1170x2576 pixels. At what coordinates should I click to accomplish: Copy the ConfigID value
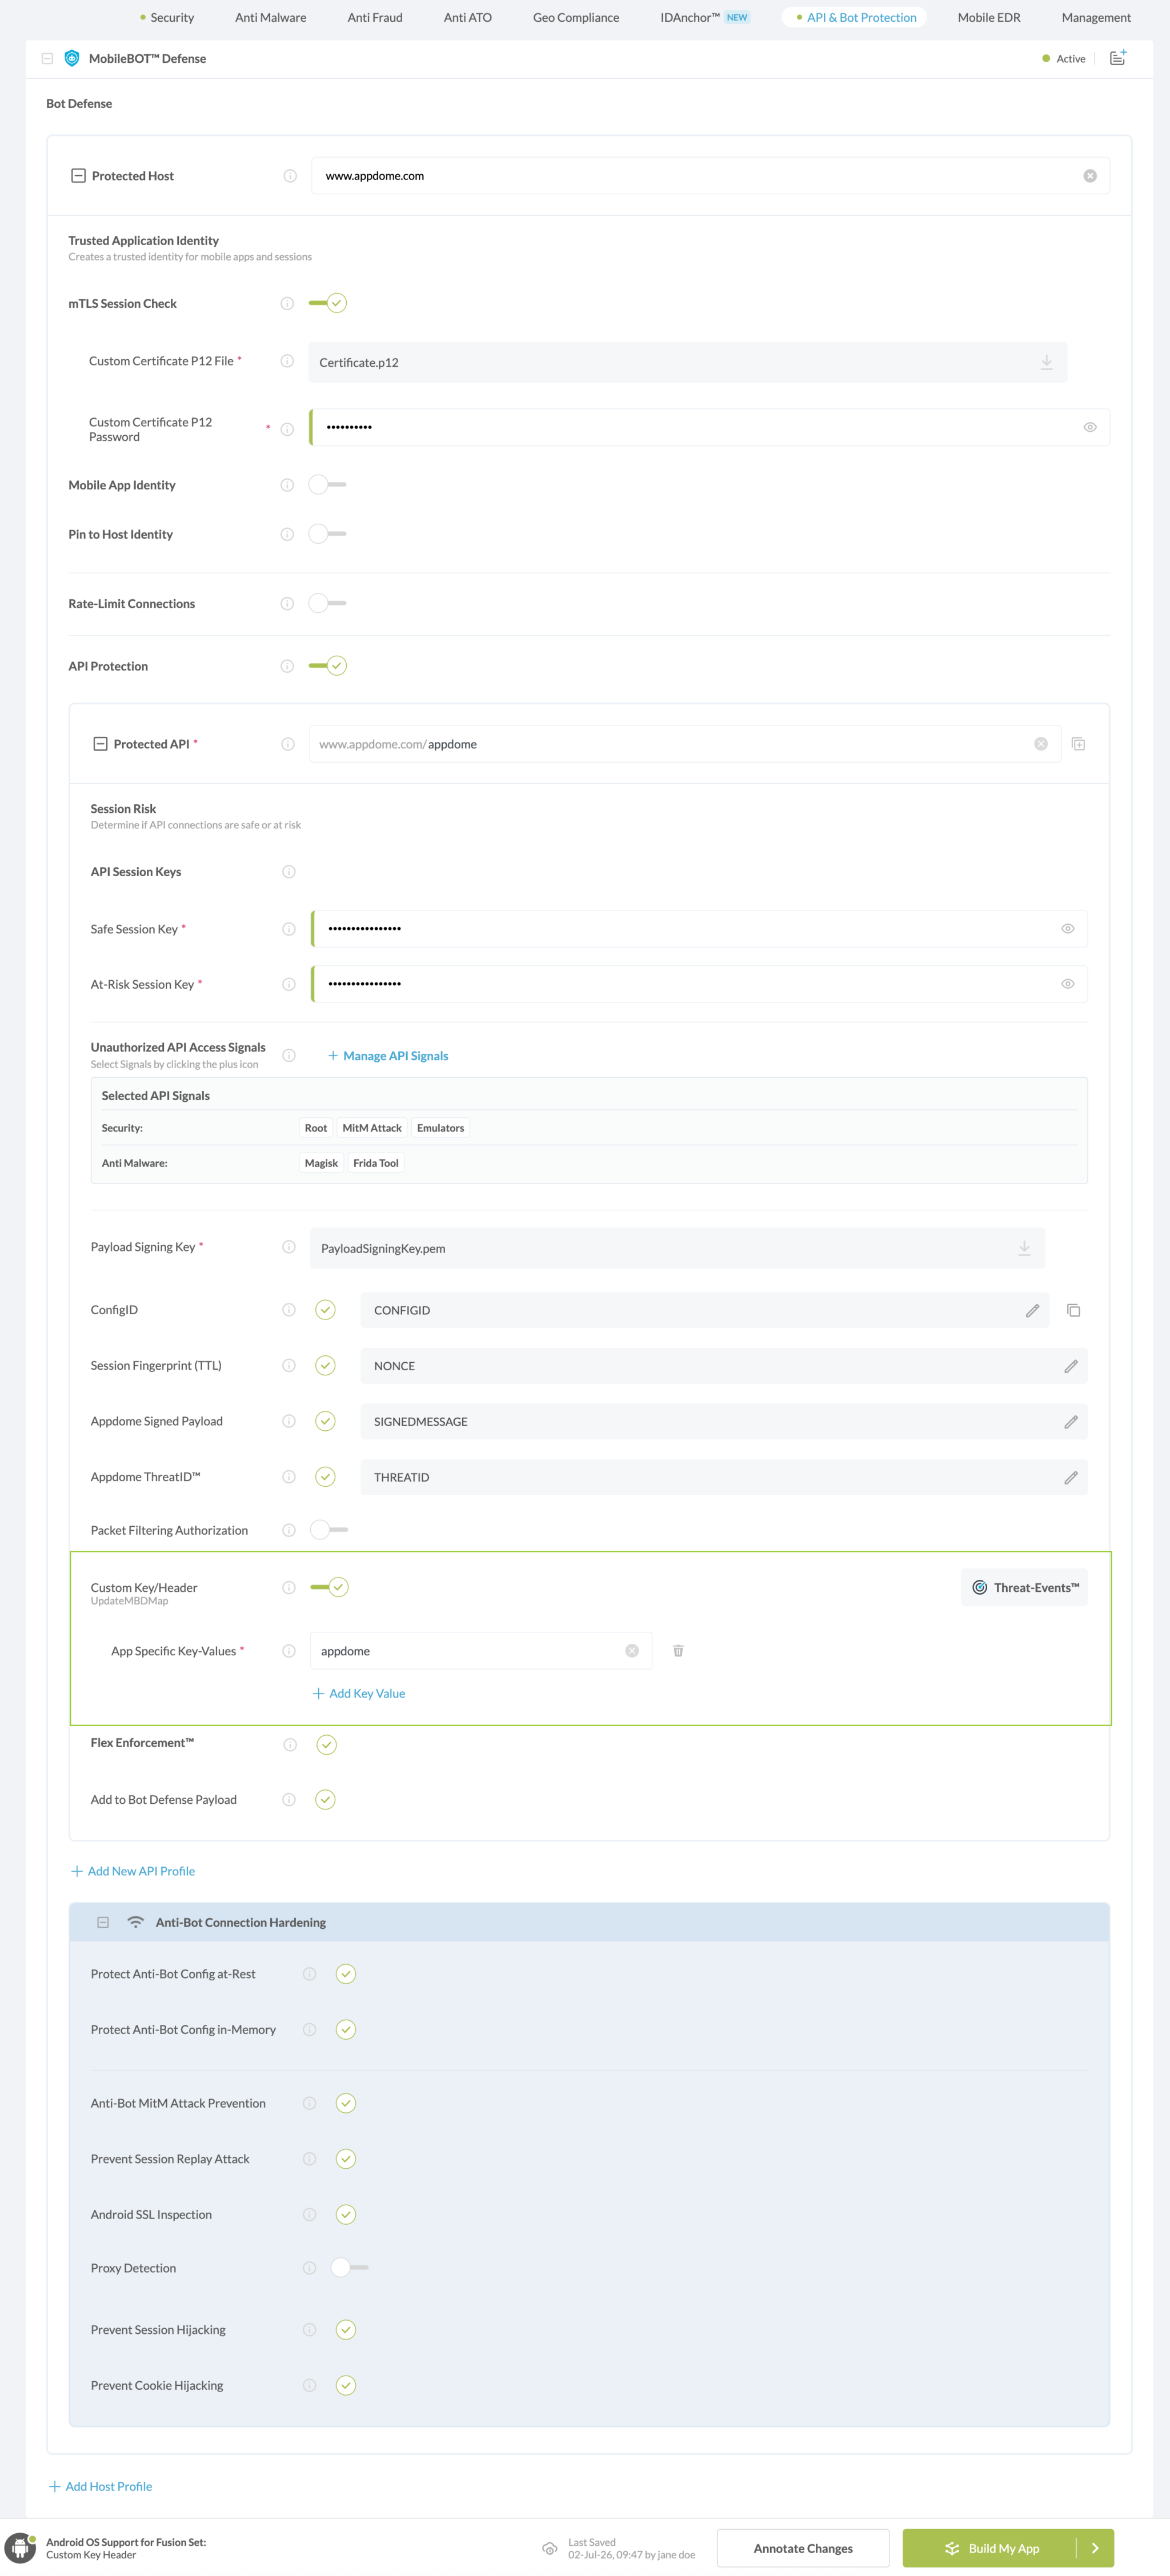coord(1073,1310)
